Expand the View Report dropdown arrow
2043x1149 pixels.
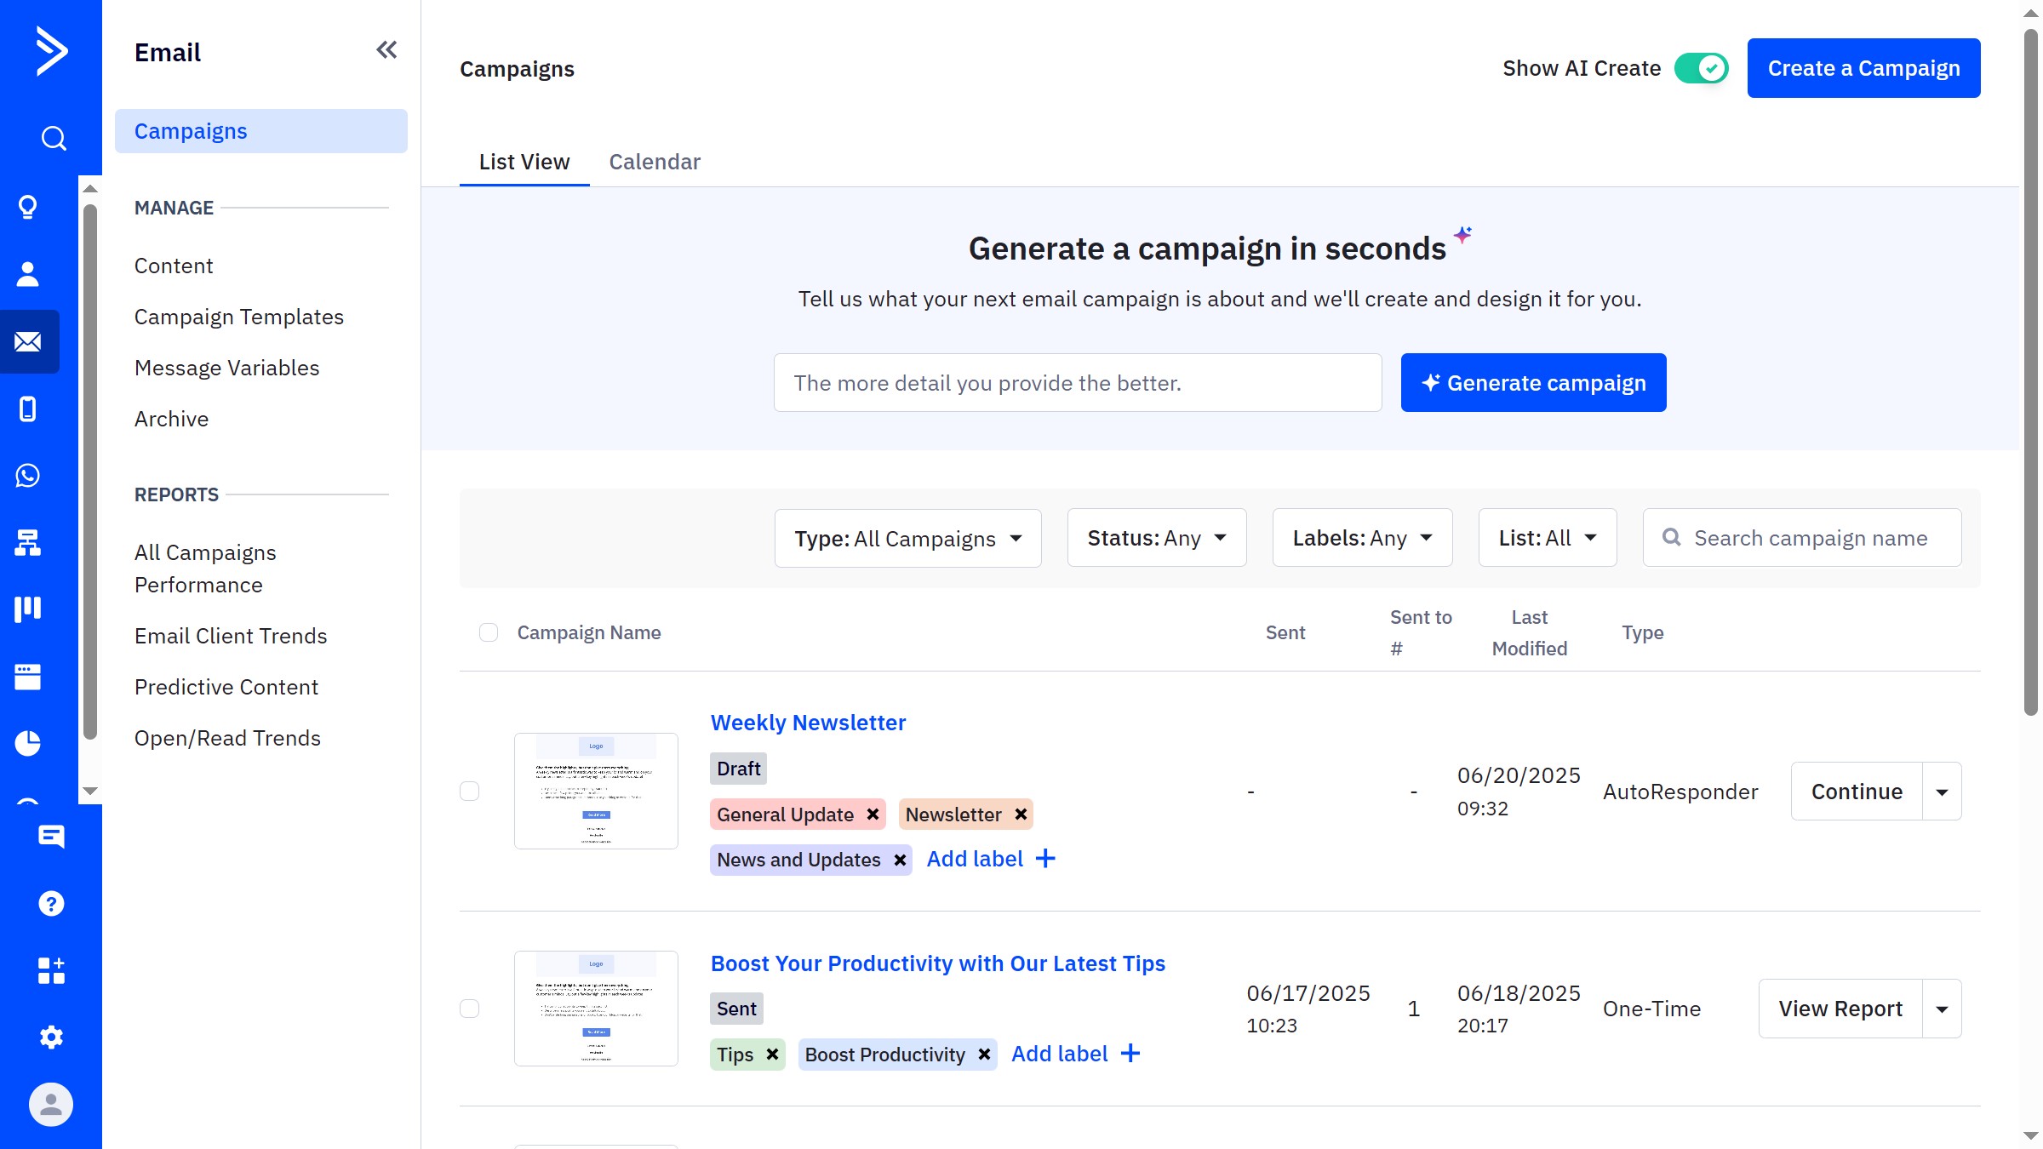click(x=1942, y=1009)
